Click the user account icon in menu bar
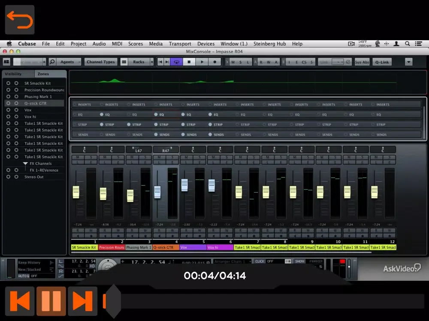 click(x=396, y=44)
